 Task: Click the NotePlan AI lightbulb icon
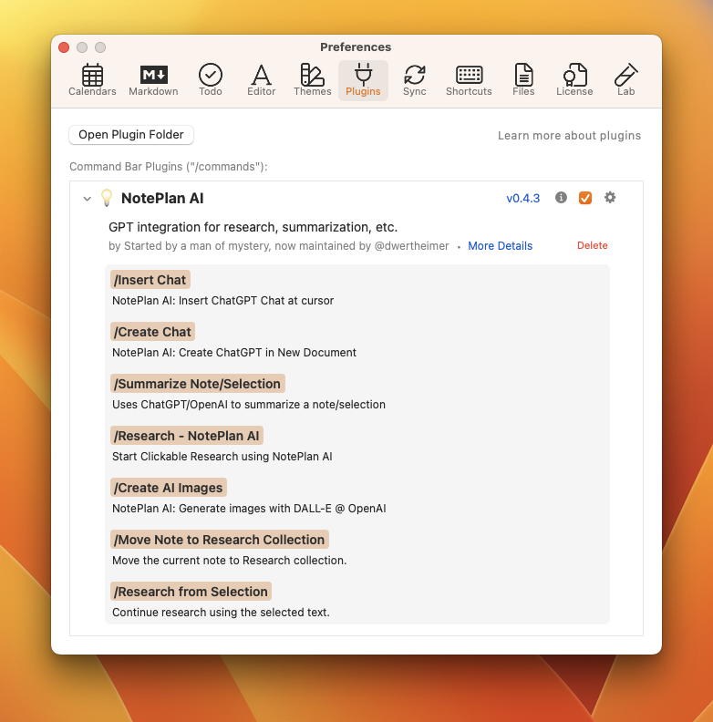tap(107, 198)
